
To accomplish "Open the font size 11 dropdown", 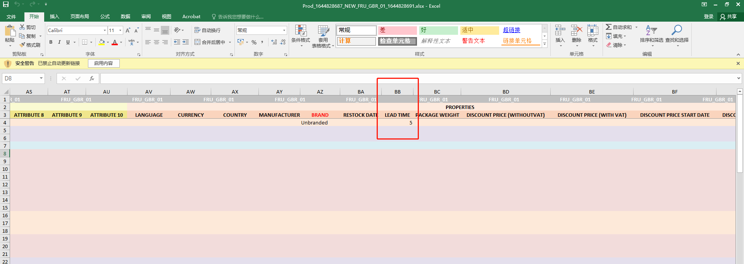I will pos(120,30).
